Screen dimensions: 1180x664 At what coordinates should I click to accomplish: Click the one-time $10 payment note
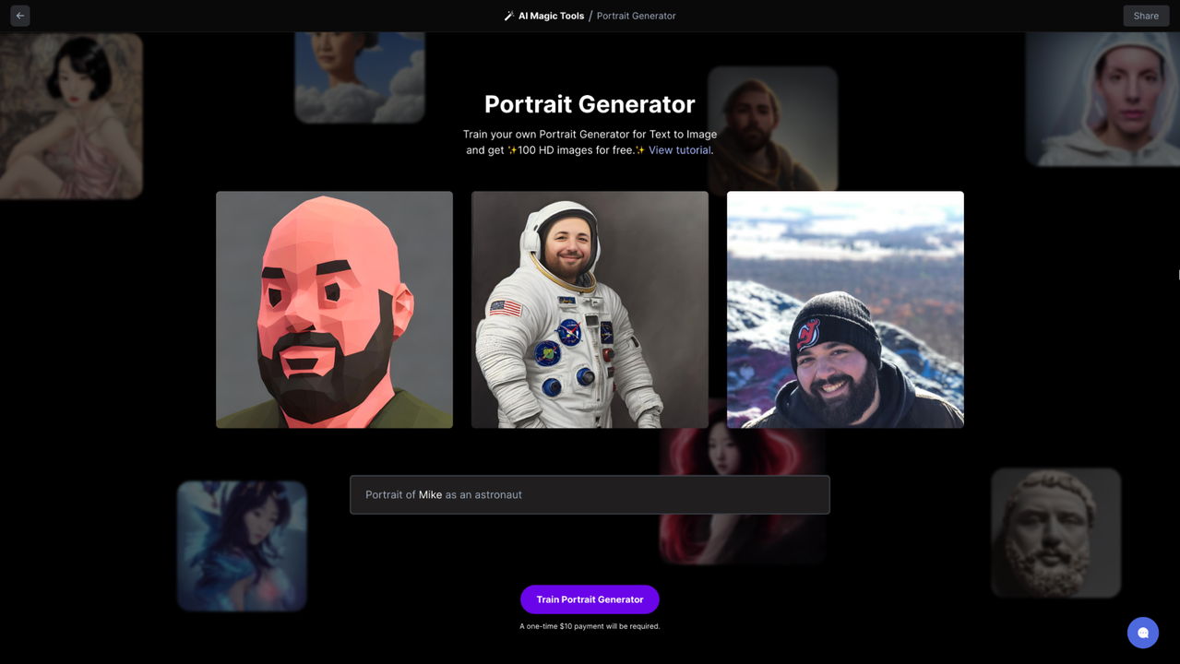pyautogui.click(x=590, y=626)
